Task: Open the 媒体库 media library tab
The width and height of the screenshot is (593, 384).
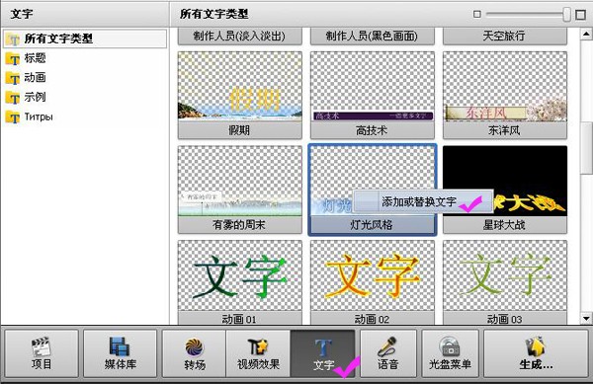Action: tap(120, 353)
